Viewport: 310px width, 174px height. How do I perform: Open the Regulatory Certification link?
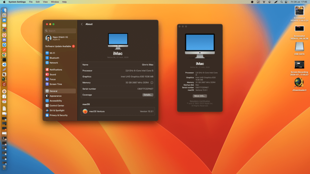pyautogui.click(x=200, y=101)
